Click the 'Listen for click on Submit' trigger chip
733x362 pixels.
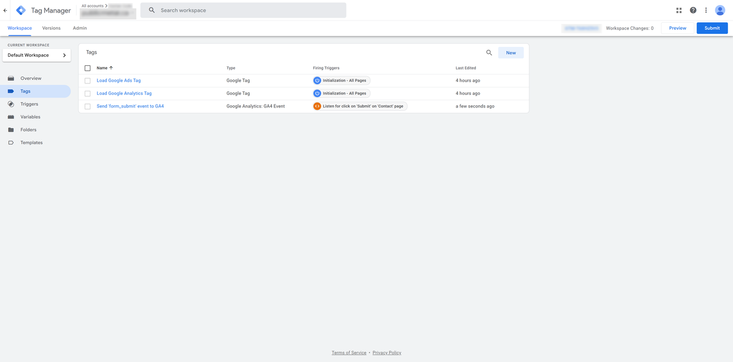click(360, 106)
